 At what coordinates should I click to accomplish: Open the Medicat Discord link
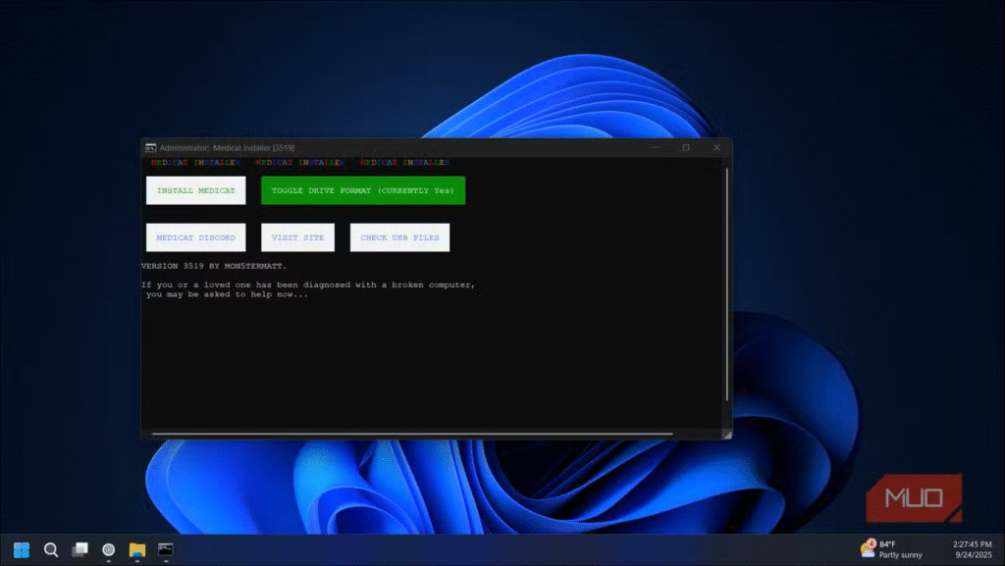pos(195,237)
